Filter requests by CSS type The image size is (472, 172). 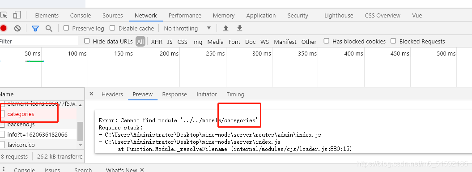click(183, 42)
